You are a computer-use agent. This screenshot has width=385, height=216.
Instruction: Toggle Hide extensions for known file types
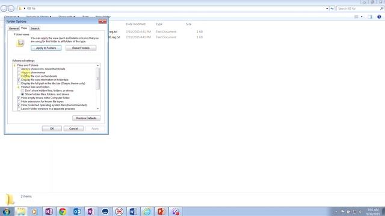tap(19, 101)
